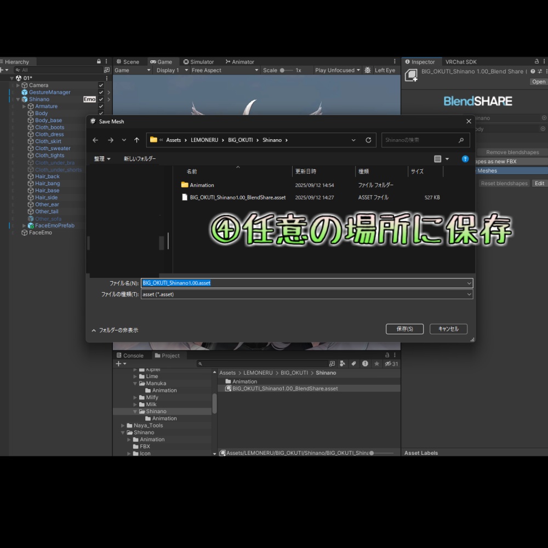The width and height of the screenshot is (548, 548).
Task: Switch to the VRChat SDK tab
Action: coord(461,62)
